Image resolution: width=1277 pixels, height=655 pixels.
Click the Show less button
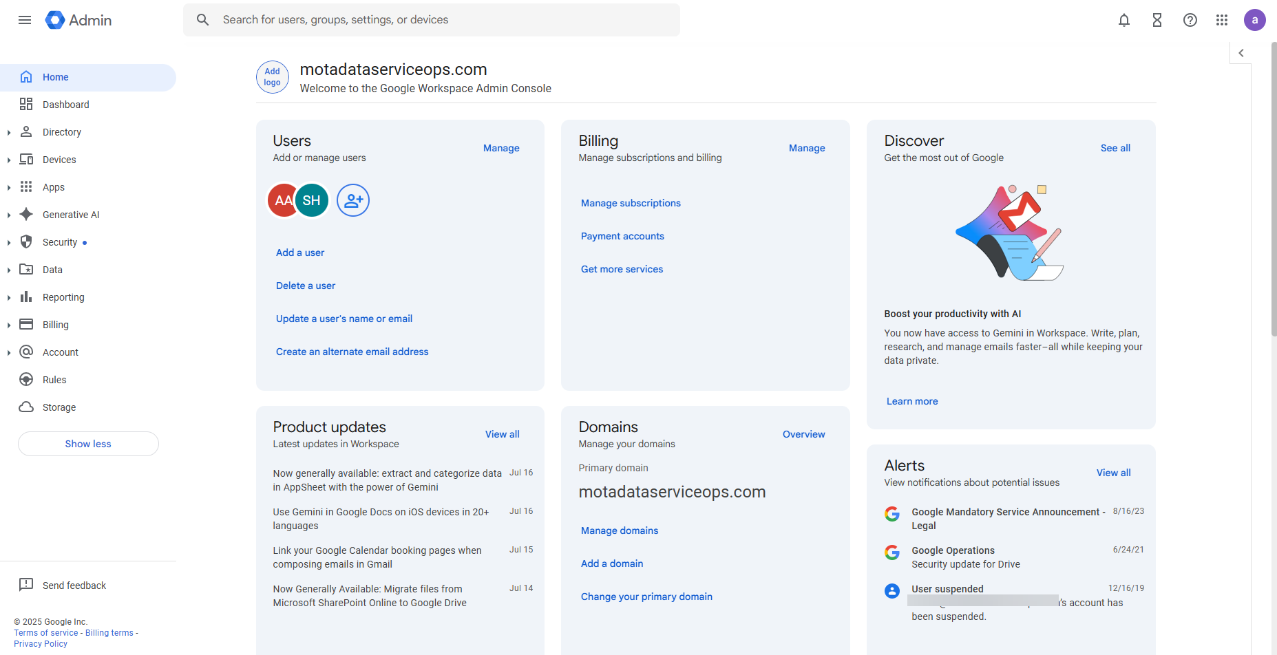[x=88, y=444]
